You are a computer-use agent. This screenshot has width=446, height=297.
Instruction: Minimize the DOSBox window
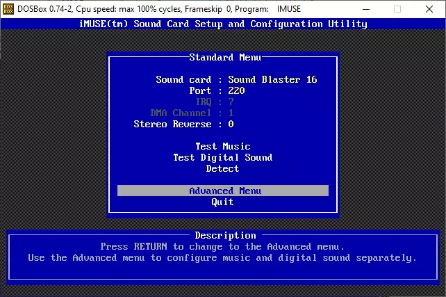[x=366, y=9]
